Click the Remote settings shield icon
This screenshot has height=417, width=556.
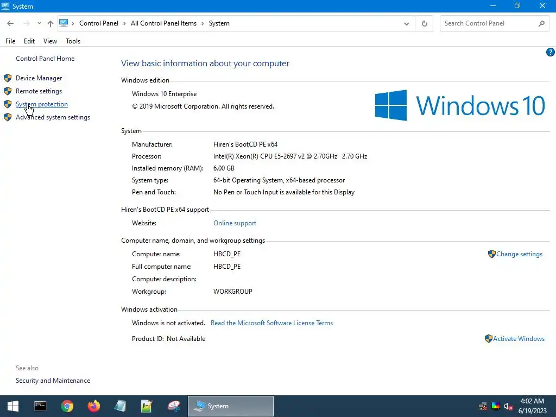pos(8,91)
